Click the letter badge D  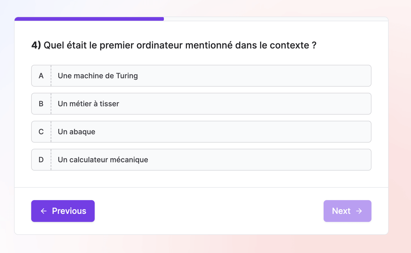click(x=41, y=160)
